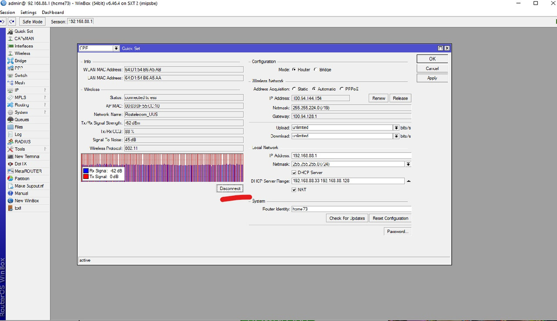Open Partition from the sidebar
Viewport: 557px width, 321px height.
point(22,179)
